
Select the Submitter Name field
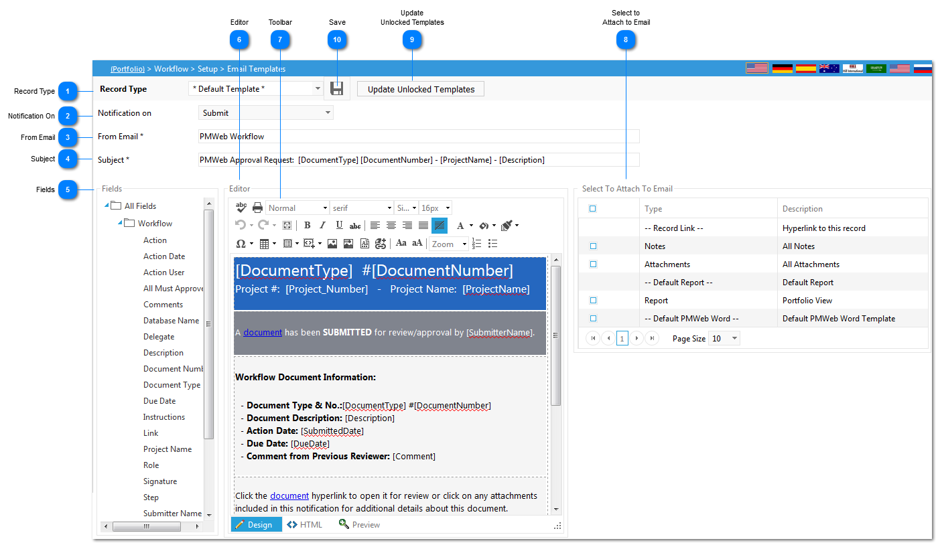pos(172,514)
